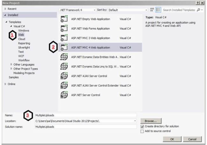Image resolution: width=207 pixels, height=145 pixels.
Task: Select ASP.NET MVC 4 Web Application text
Action: pos(90,47)
